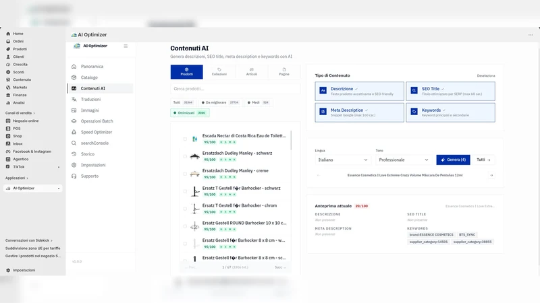Open Finanze bank icon
540x303 pixels.
pyautogui.click(x=8, y=95)
